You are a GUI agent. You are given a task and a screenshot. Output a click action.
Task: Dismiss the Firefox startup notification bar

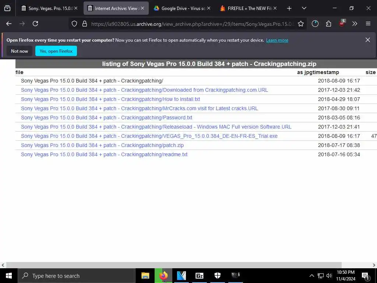tap(368, 40)
